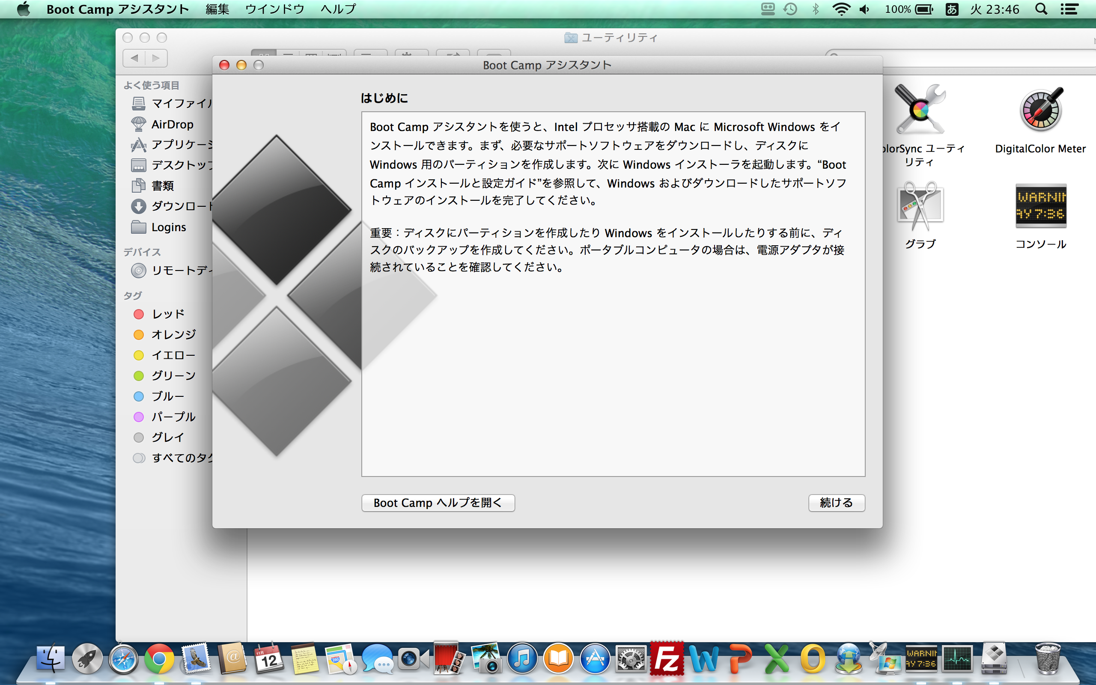Launch Google Chrome from dock
Image resolution: width=1096 pixels, height=685 pixels.
pos(159,658)
